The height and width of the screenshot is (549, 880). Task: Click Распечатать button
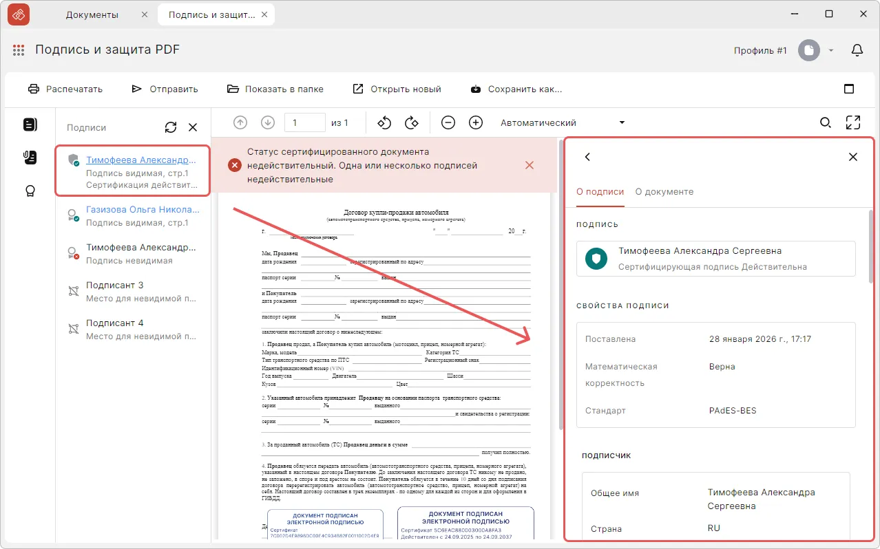[x=65, y=89]
